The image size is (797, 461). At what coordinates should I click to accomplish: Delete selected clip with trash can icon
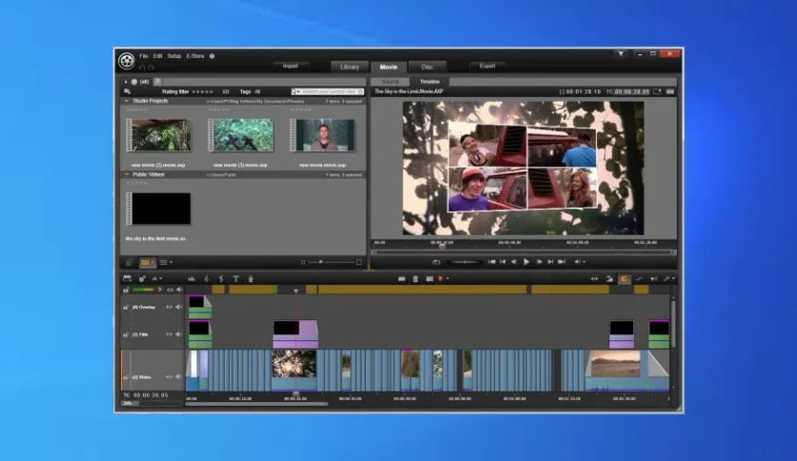point(416,279)
